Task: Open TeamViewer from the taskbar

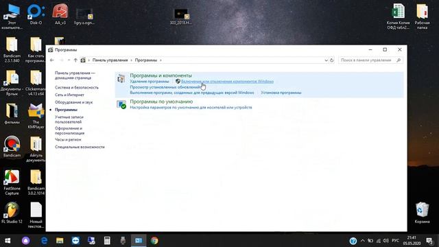Action: pos(75,241)
